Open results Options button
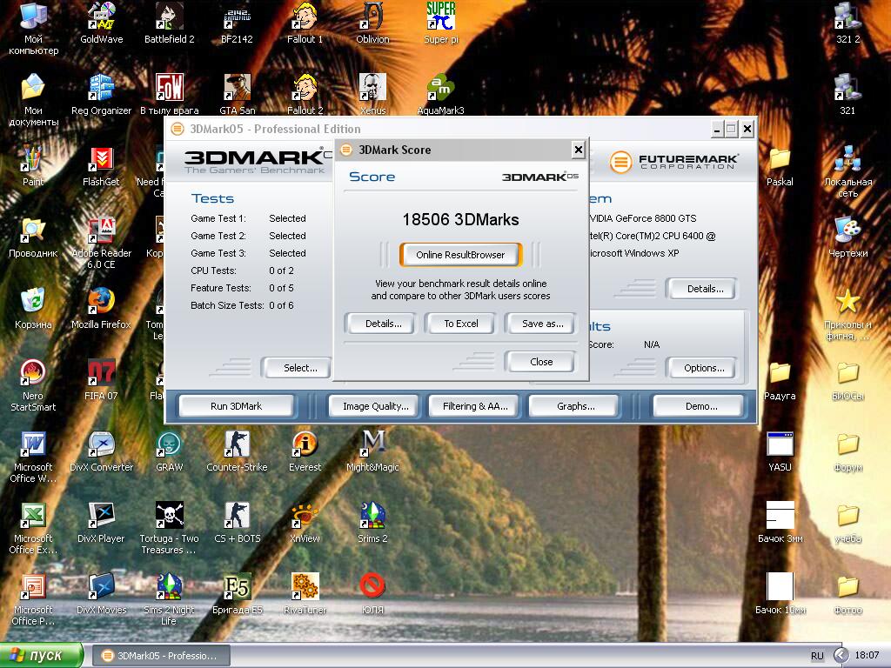891x668 pixels. (x=704, y=368)
